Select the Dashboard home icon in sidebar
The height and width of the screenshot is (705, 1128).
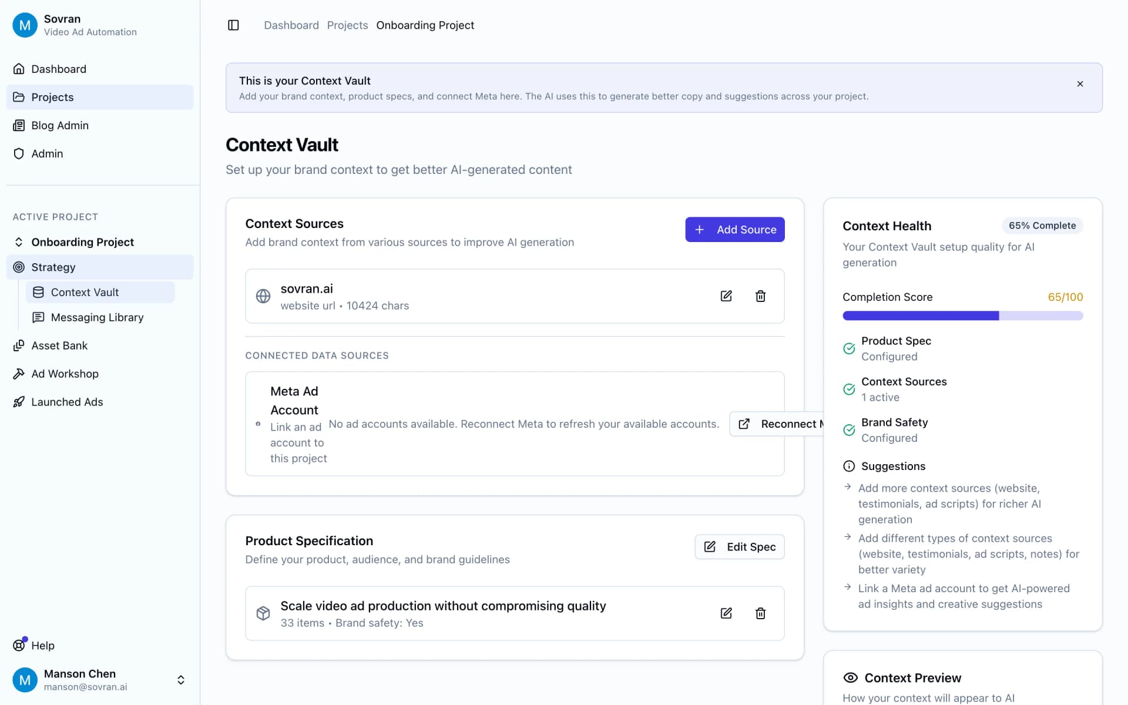pos(19,69)
